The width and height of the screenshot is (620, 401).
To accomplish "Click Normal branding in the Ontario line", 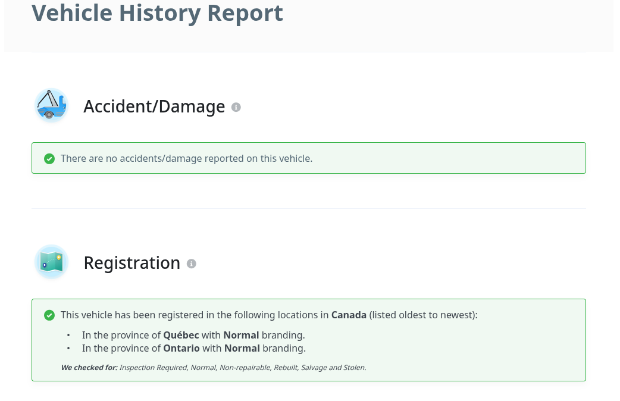I will [242, 348].
